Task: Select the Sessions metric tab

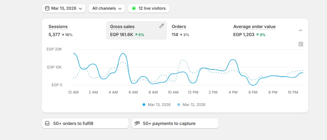Action: pyautogui.click(x=75, y=30)
